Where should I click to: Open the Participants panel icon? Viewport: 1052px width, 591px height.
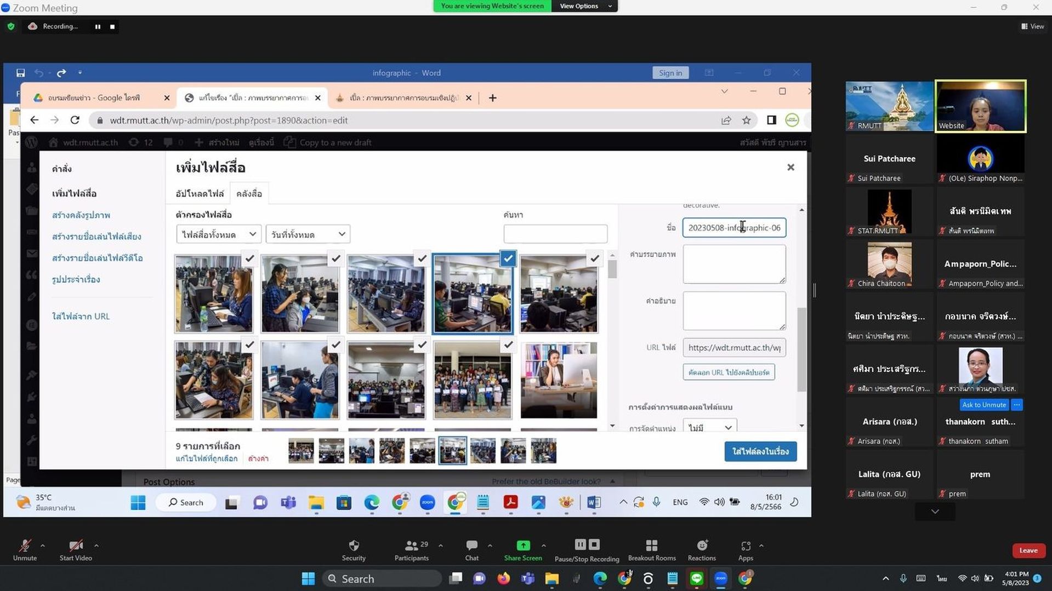[411, 546]
